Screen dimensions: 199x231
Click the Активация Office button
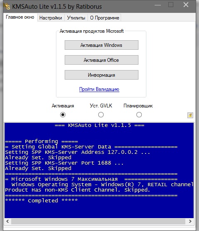102,60
